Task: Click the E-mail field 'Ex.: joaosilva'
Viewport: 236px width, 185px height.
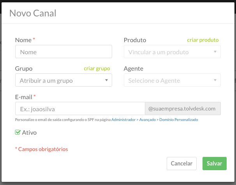Action: pyautogui.click(x=80, y=109)
